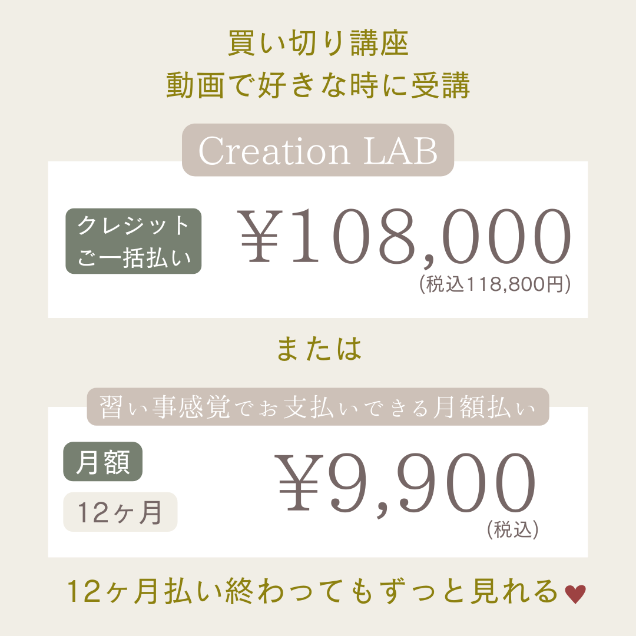
Task: Select the 月額 green badge
Action: coord(102,462)
